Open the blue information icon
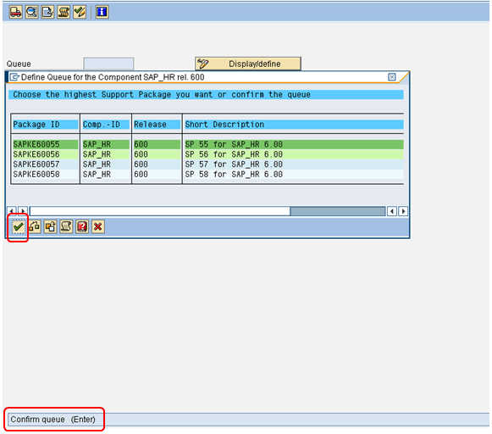 click(x=102, y=12)
